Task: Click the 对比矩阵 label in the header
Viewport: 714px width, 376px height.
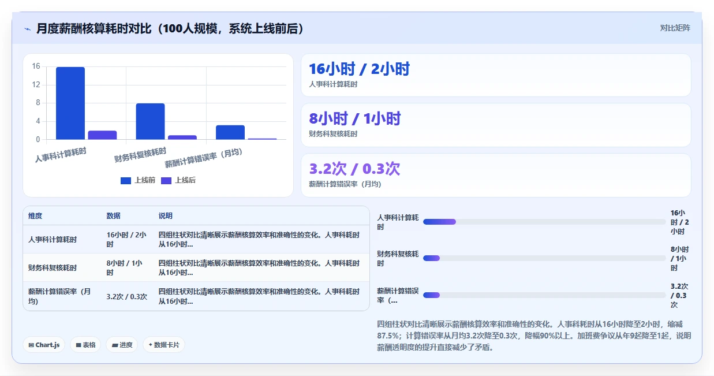Action: (x=675, y=28)
